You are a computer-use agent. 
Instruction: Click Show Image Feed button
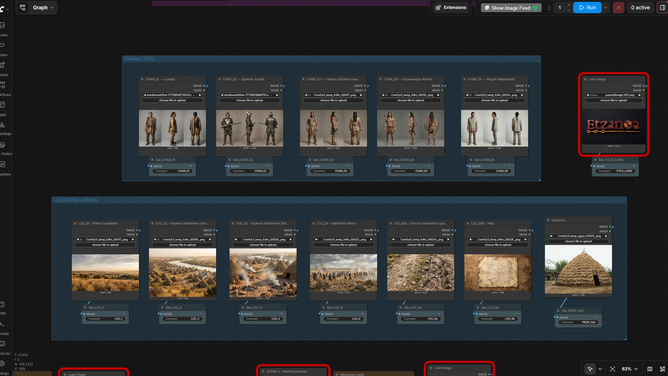coord(511,8)
